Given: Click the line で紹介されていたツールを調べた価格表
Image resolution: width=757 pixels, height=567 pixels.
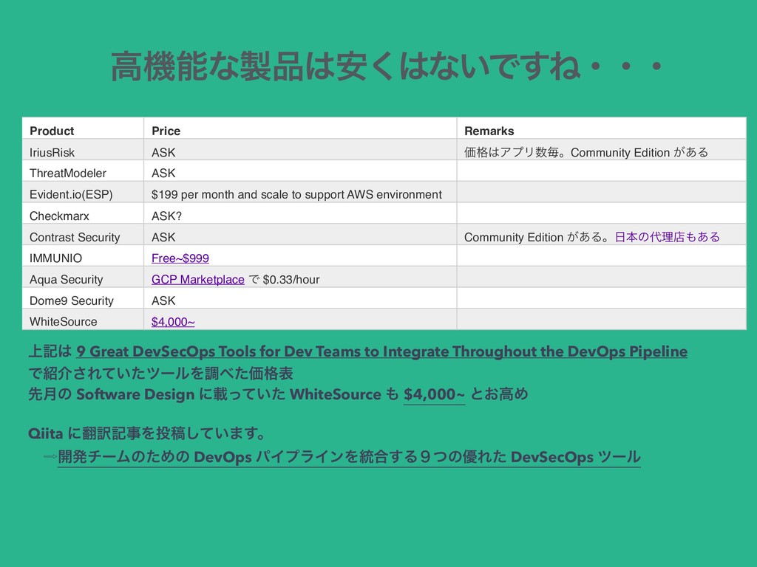Looking at the screenshot, I should (x=160, y=373).
